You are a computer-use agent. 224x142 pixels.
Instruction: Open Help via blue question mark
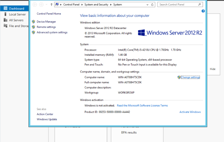click(x=203, y=11)
